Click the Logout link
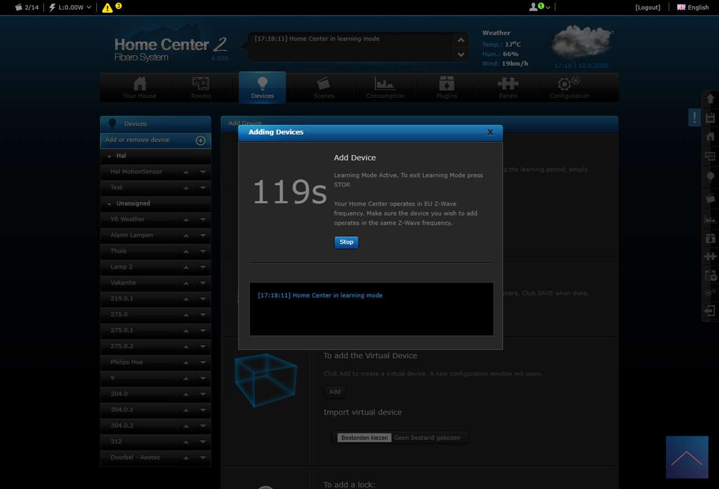The width and height of the screenshot is (719, 489). [648, 8]
